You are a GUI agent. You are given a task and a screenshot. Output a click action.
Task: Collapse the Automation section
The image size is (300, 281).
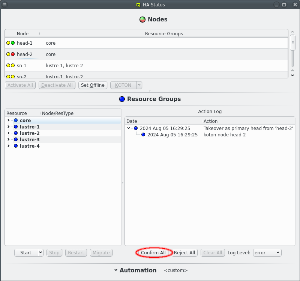pos(116,270)
